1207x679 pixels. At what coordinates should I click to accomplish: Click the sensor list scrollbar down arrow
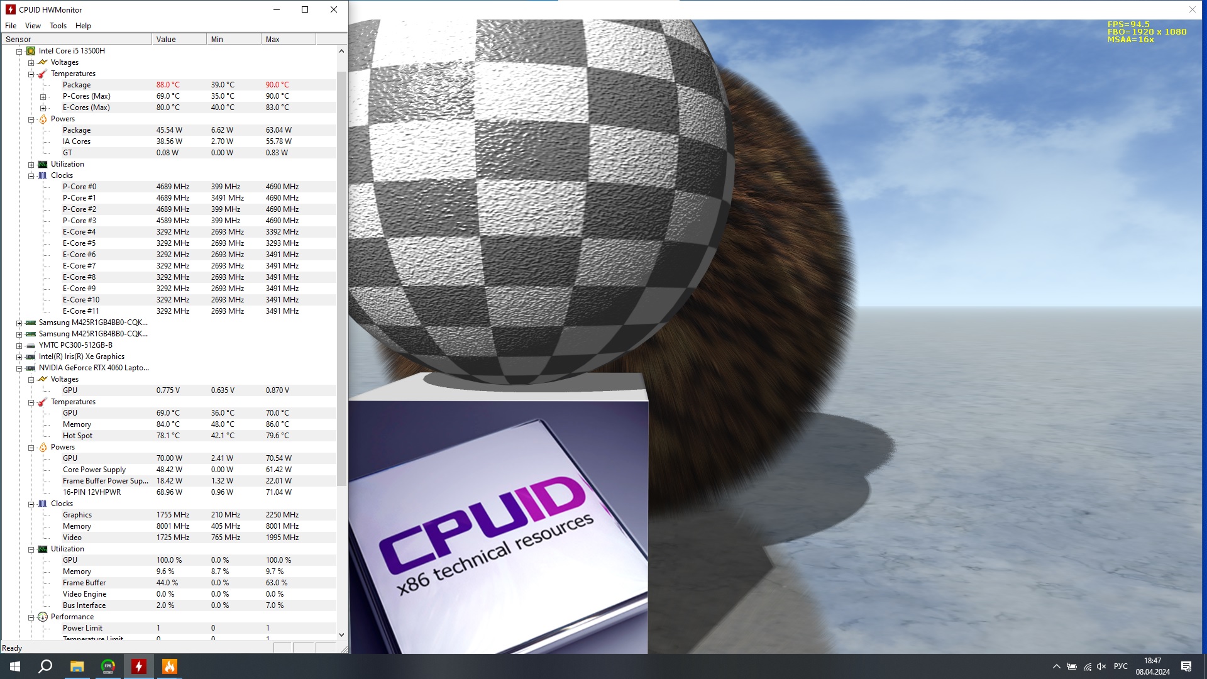coord(341,635)
